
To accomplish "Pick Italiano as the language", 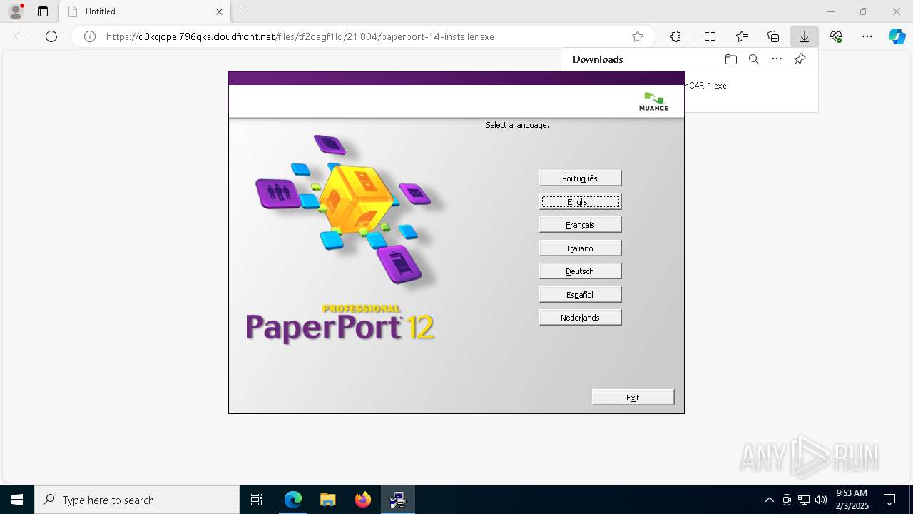I will coord(580,248).
